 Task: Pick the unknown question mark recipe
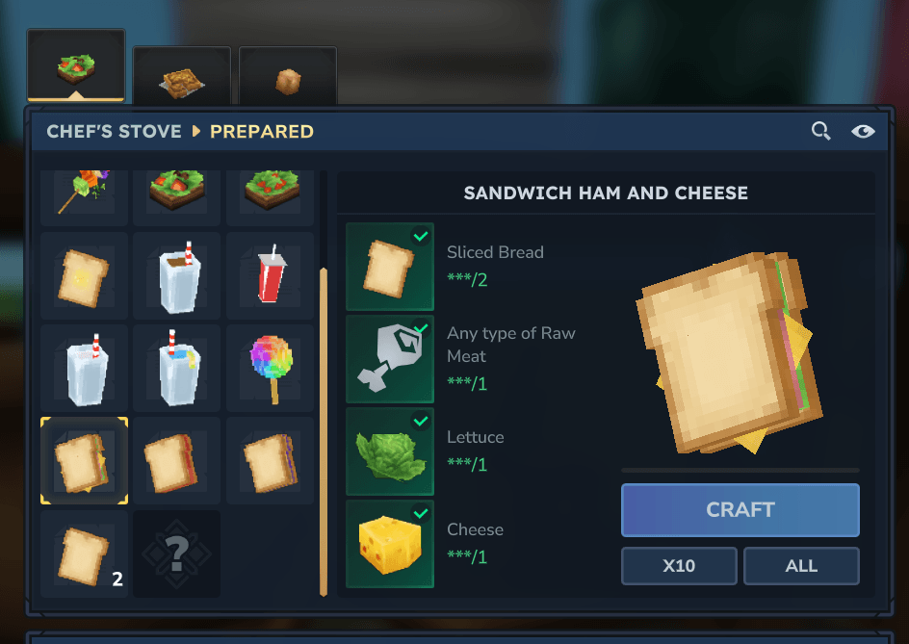coord(177,554)
